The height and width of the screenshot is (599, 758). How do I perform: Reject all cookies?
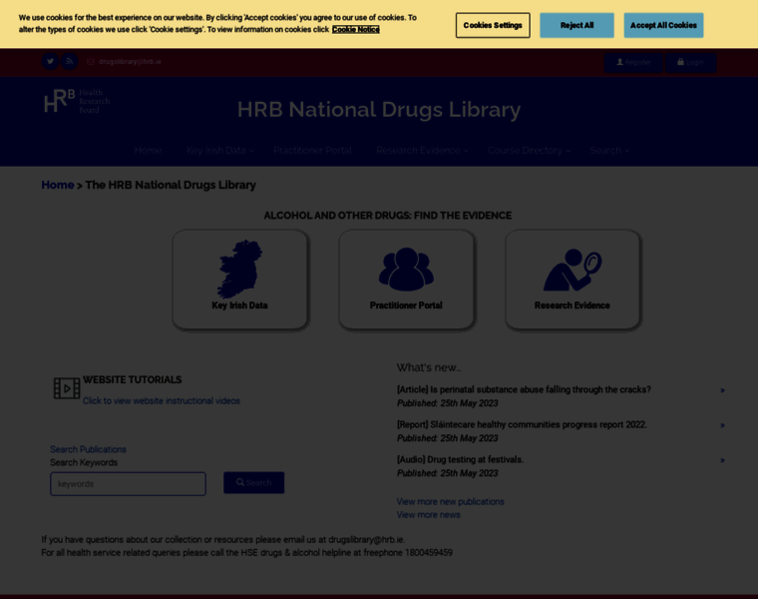pyautogui.click(x=576, y=25)
